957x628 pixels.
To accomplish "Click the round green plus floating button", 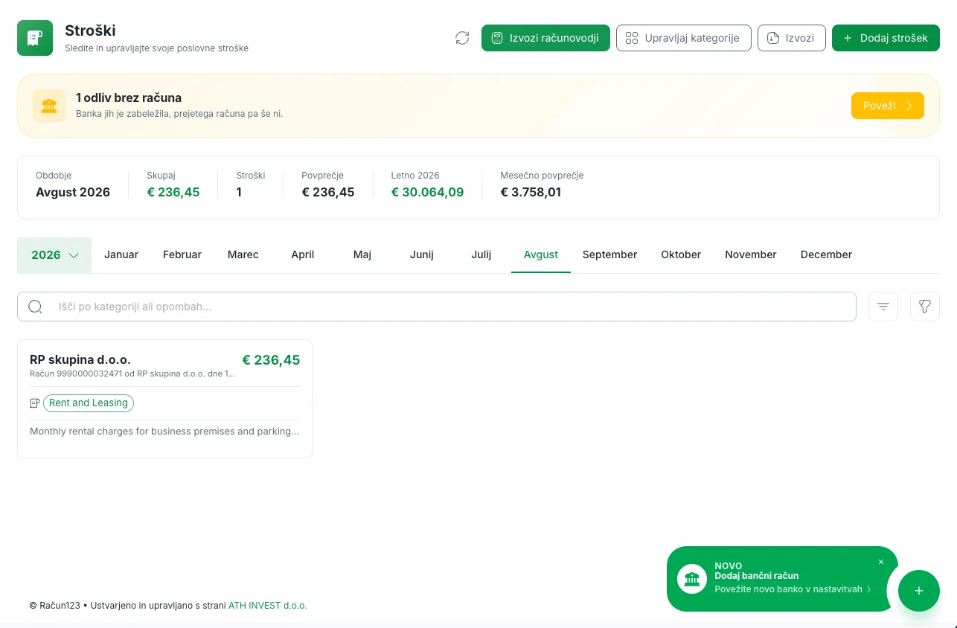I will (919, 591).
